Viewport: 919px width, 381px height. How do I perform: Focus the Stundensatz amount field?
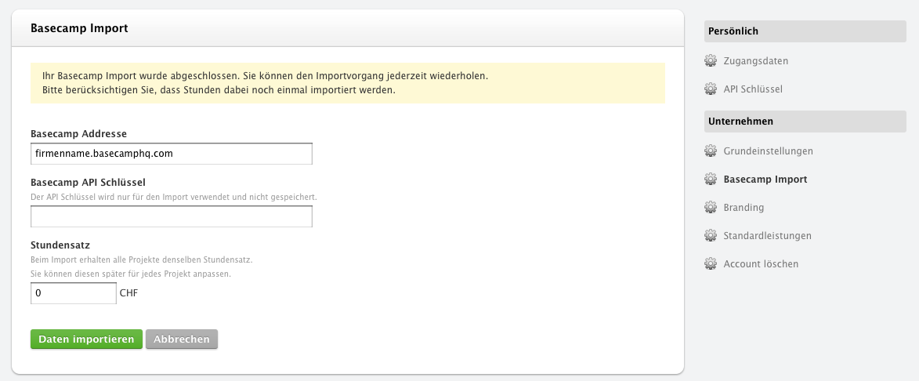pos(74,293)
